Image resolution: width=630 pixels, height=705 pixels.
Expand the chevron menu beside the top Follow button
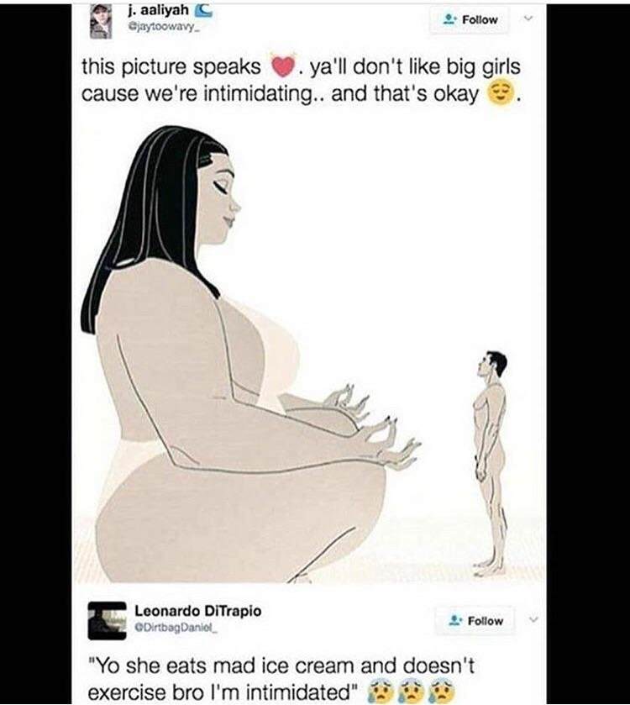(x=529, y=18)
